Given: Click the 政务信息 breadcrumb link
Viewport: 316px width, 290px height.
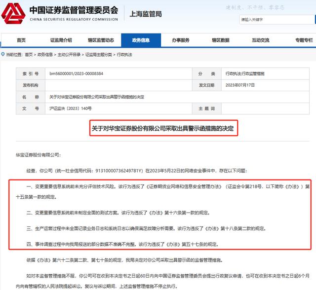Looking at the screenshot, I should click(x=45, y=54).
